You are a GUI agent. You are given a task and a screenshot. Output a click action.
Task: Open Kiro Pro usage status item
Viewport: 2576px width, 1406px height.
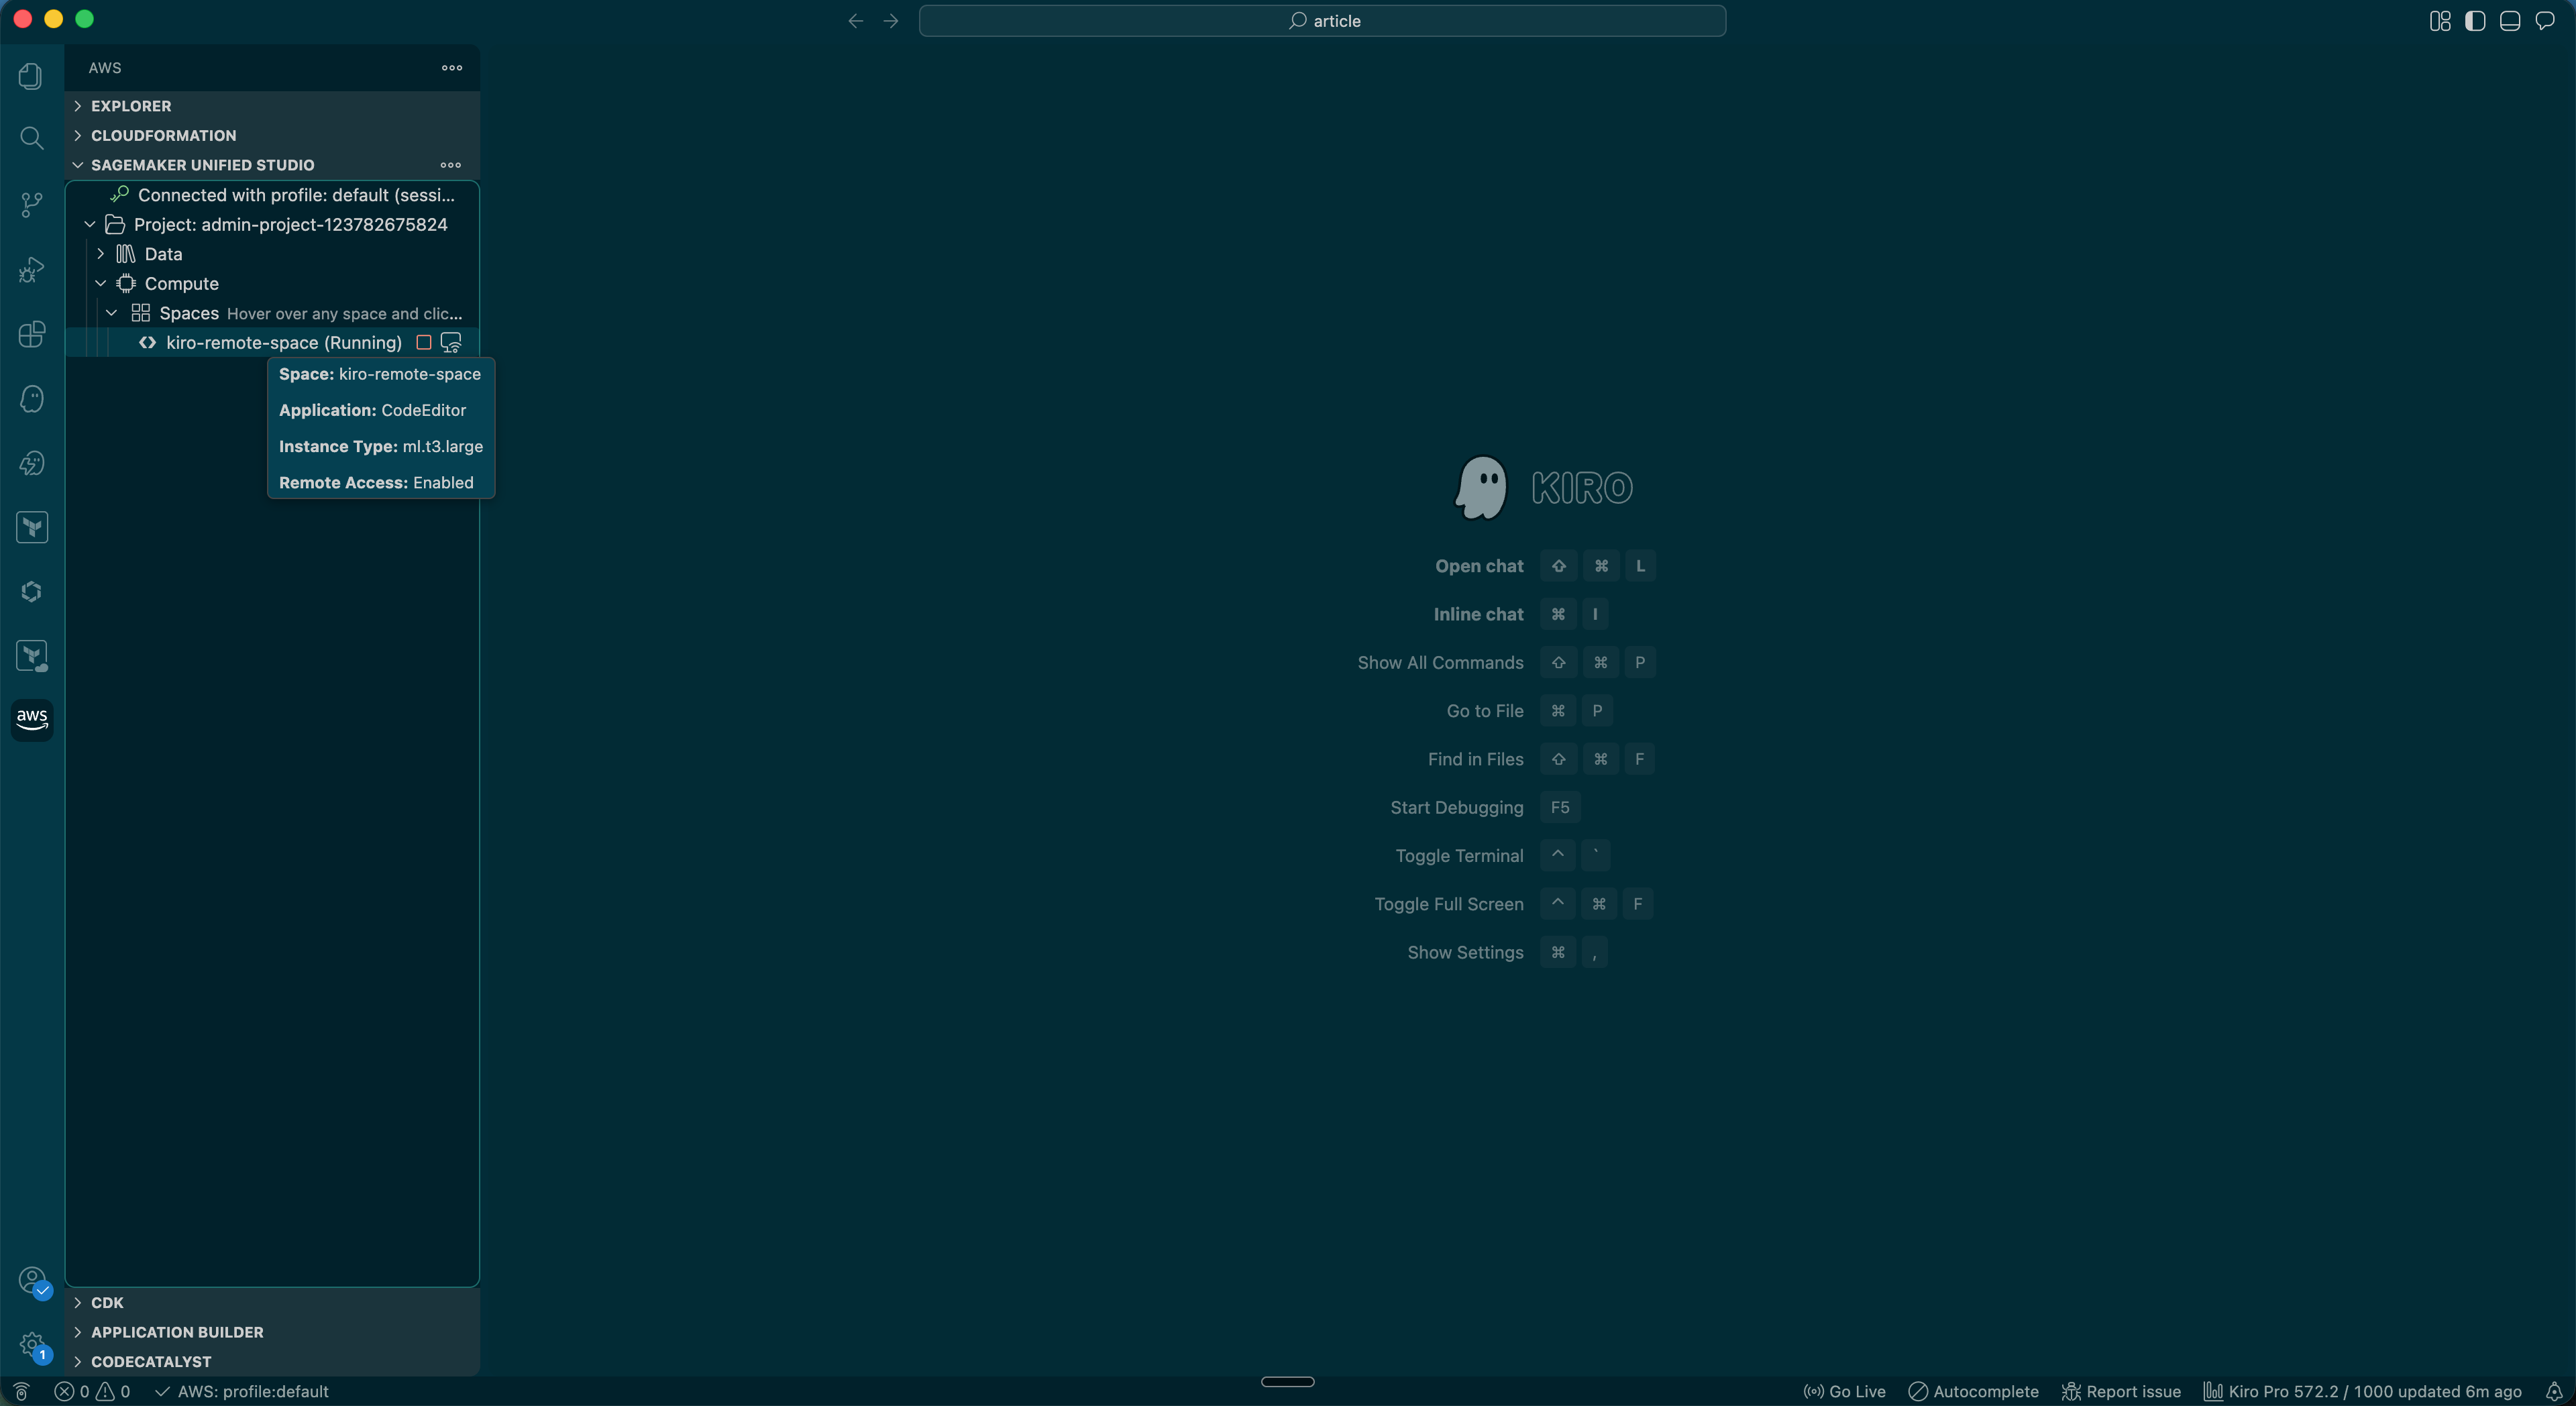point(2362,1391)
